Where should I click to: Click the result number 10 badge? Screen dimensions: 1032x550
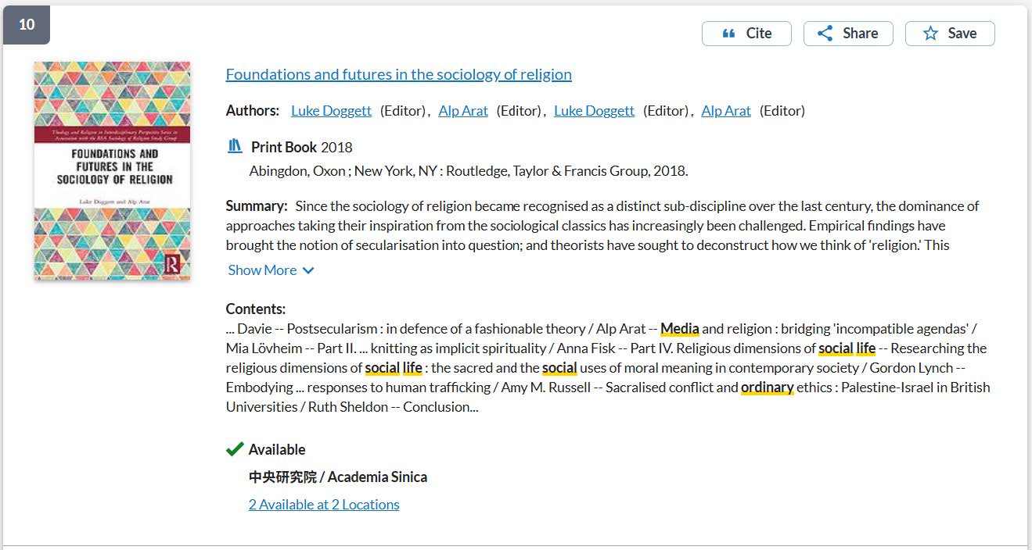coord(27,24)
